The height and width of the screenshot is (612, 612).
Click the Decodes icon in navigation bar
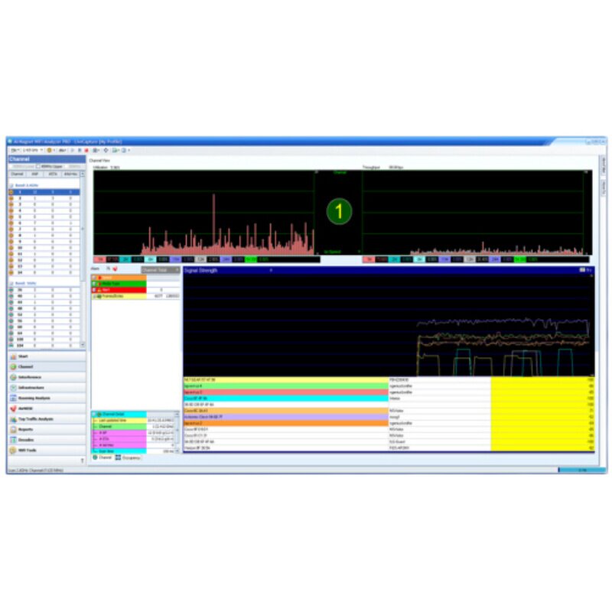point(13,440)
